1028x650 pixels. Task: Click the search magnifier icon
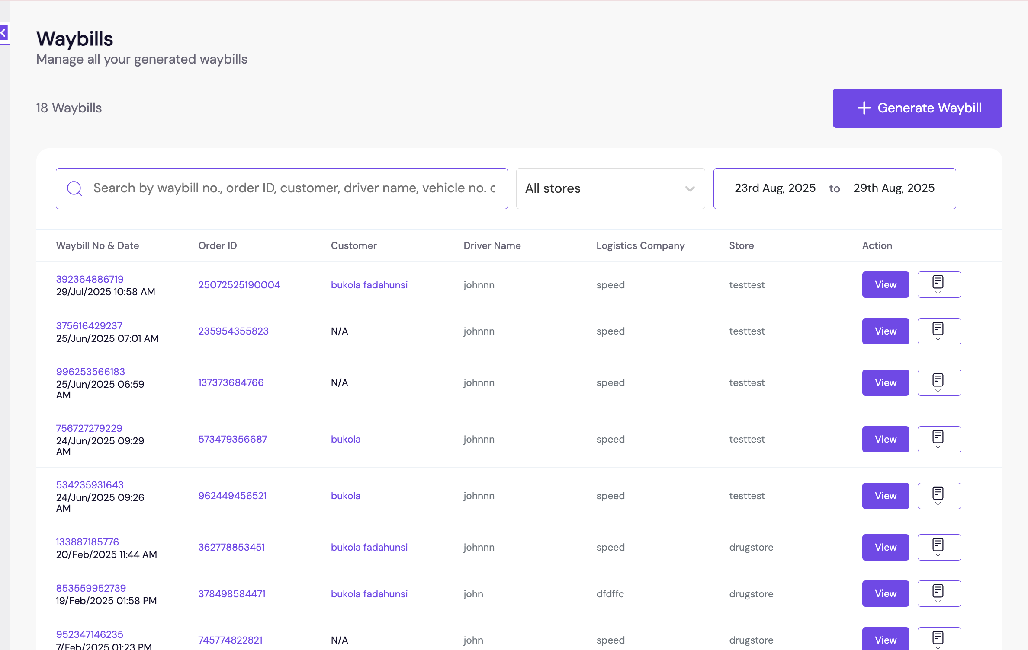tap(74, 188)
